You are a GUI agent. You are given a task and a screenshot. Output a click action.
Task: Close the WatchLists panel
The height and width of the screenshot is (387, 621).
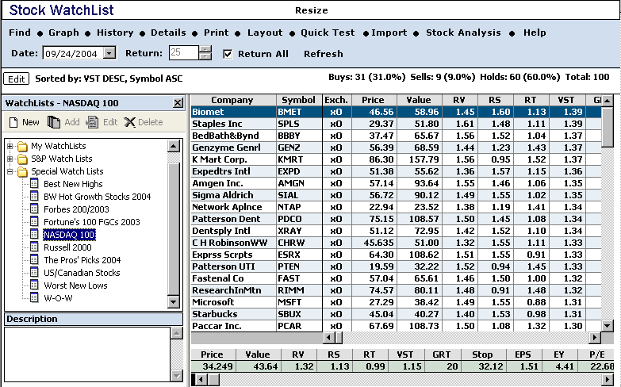[x=178, y=103]
